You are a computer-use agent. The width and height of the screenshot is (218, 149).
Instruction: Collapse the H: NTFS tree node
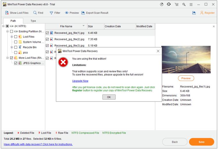pyautogui.click(x=3, y=26)
